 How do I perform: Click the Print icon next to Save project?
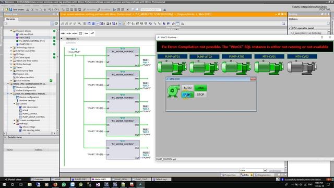(x=27, y=9)
